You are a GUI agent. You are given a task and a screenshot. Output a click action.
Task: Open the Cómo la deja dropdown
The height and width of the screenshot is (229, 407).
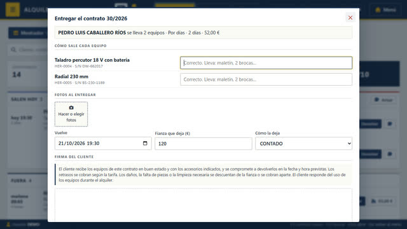click(304, 144)
